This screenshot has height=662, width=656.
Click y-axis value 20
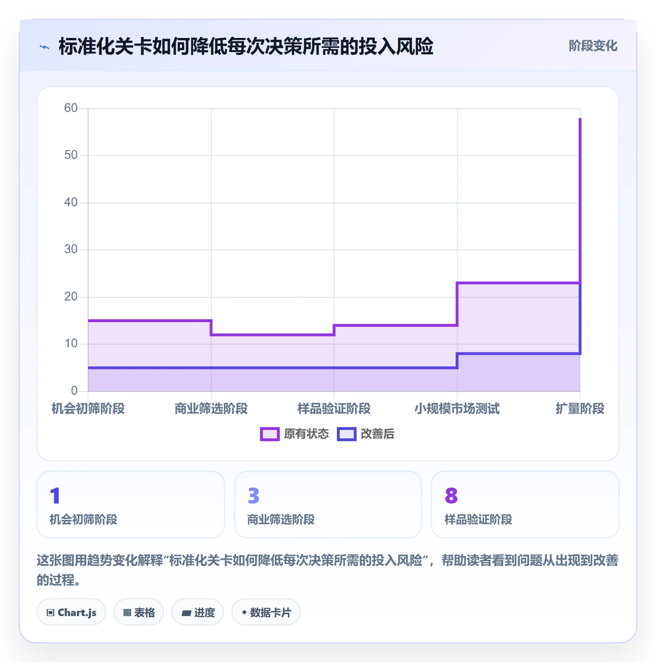tap(71, 297)
